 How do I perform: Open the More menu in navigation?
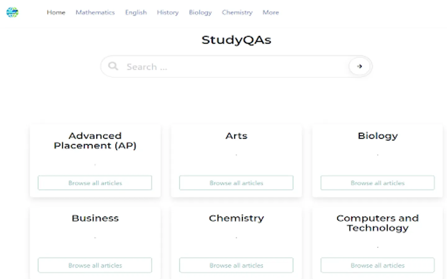point(270,12)
